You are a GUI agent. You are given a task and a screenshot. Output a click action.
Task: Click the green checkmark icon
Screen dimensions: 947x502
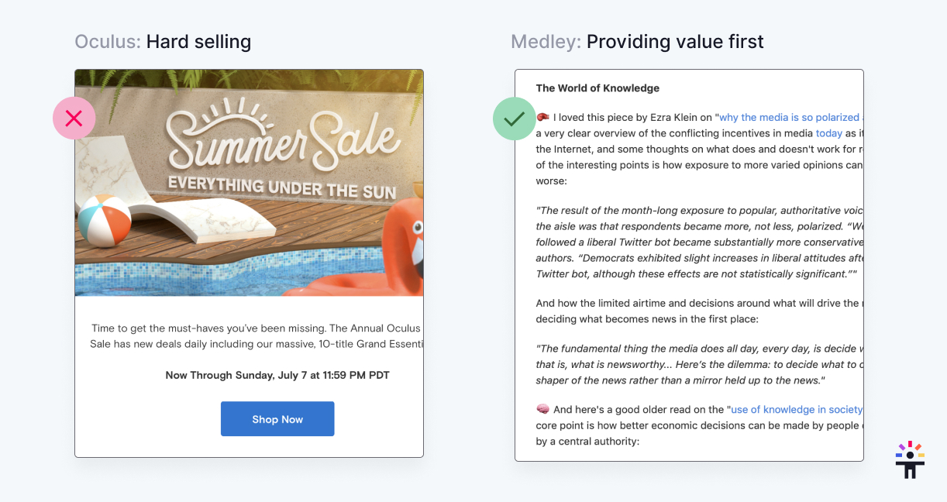515,119
